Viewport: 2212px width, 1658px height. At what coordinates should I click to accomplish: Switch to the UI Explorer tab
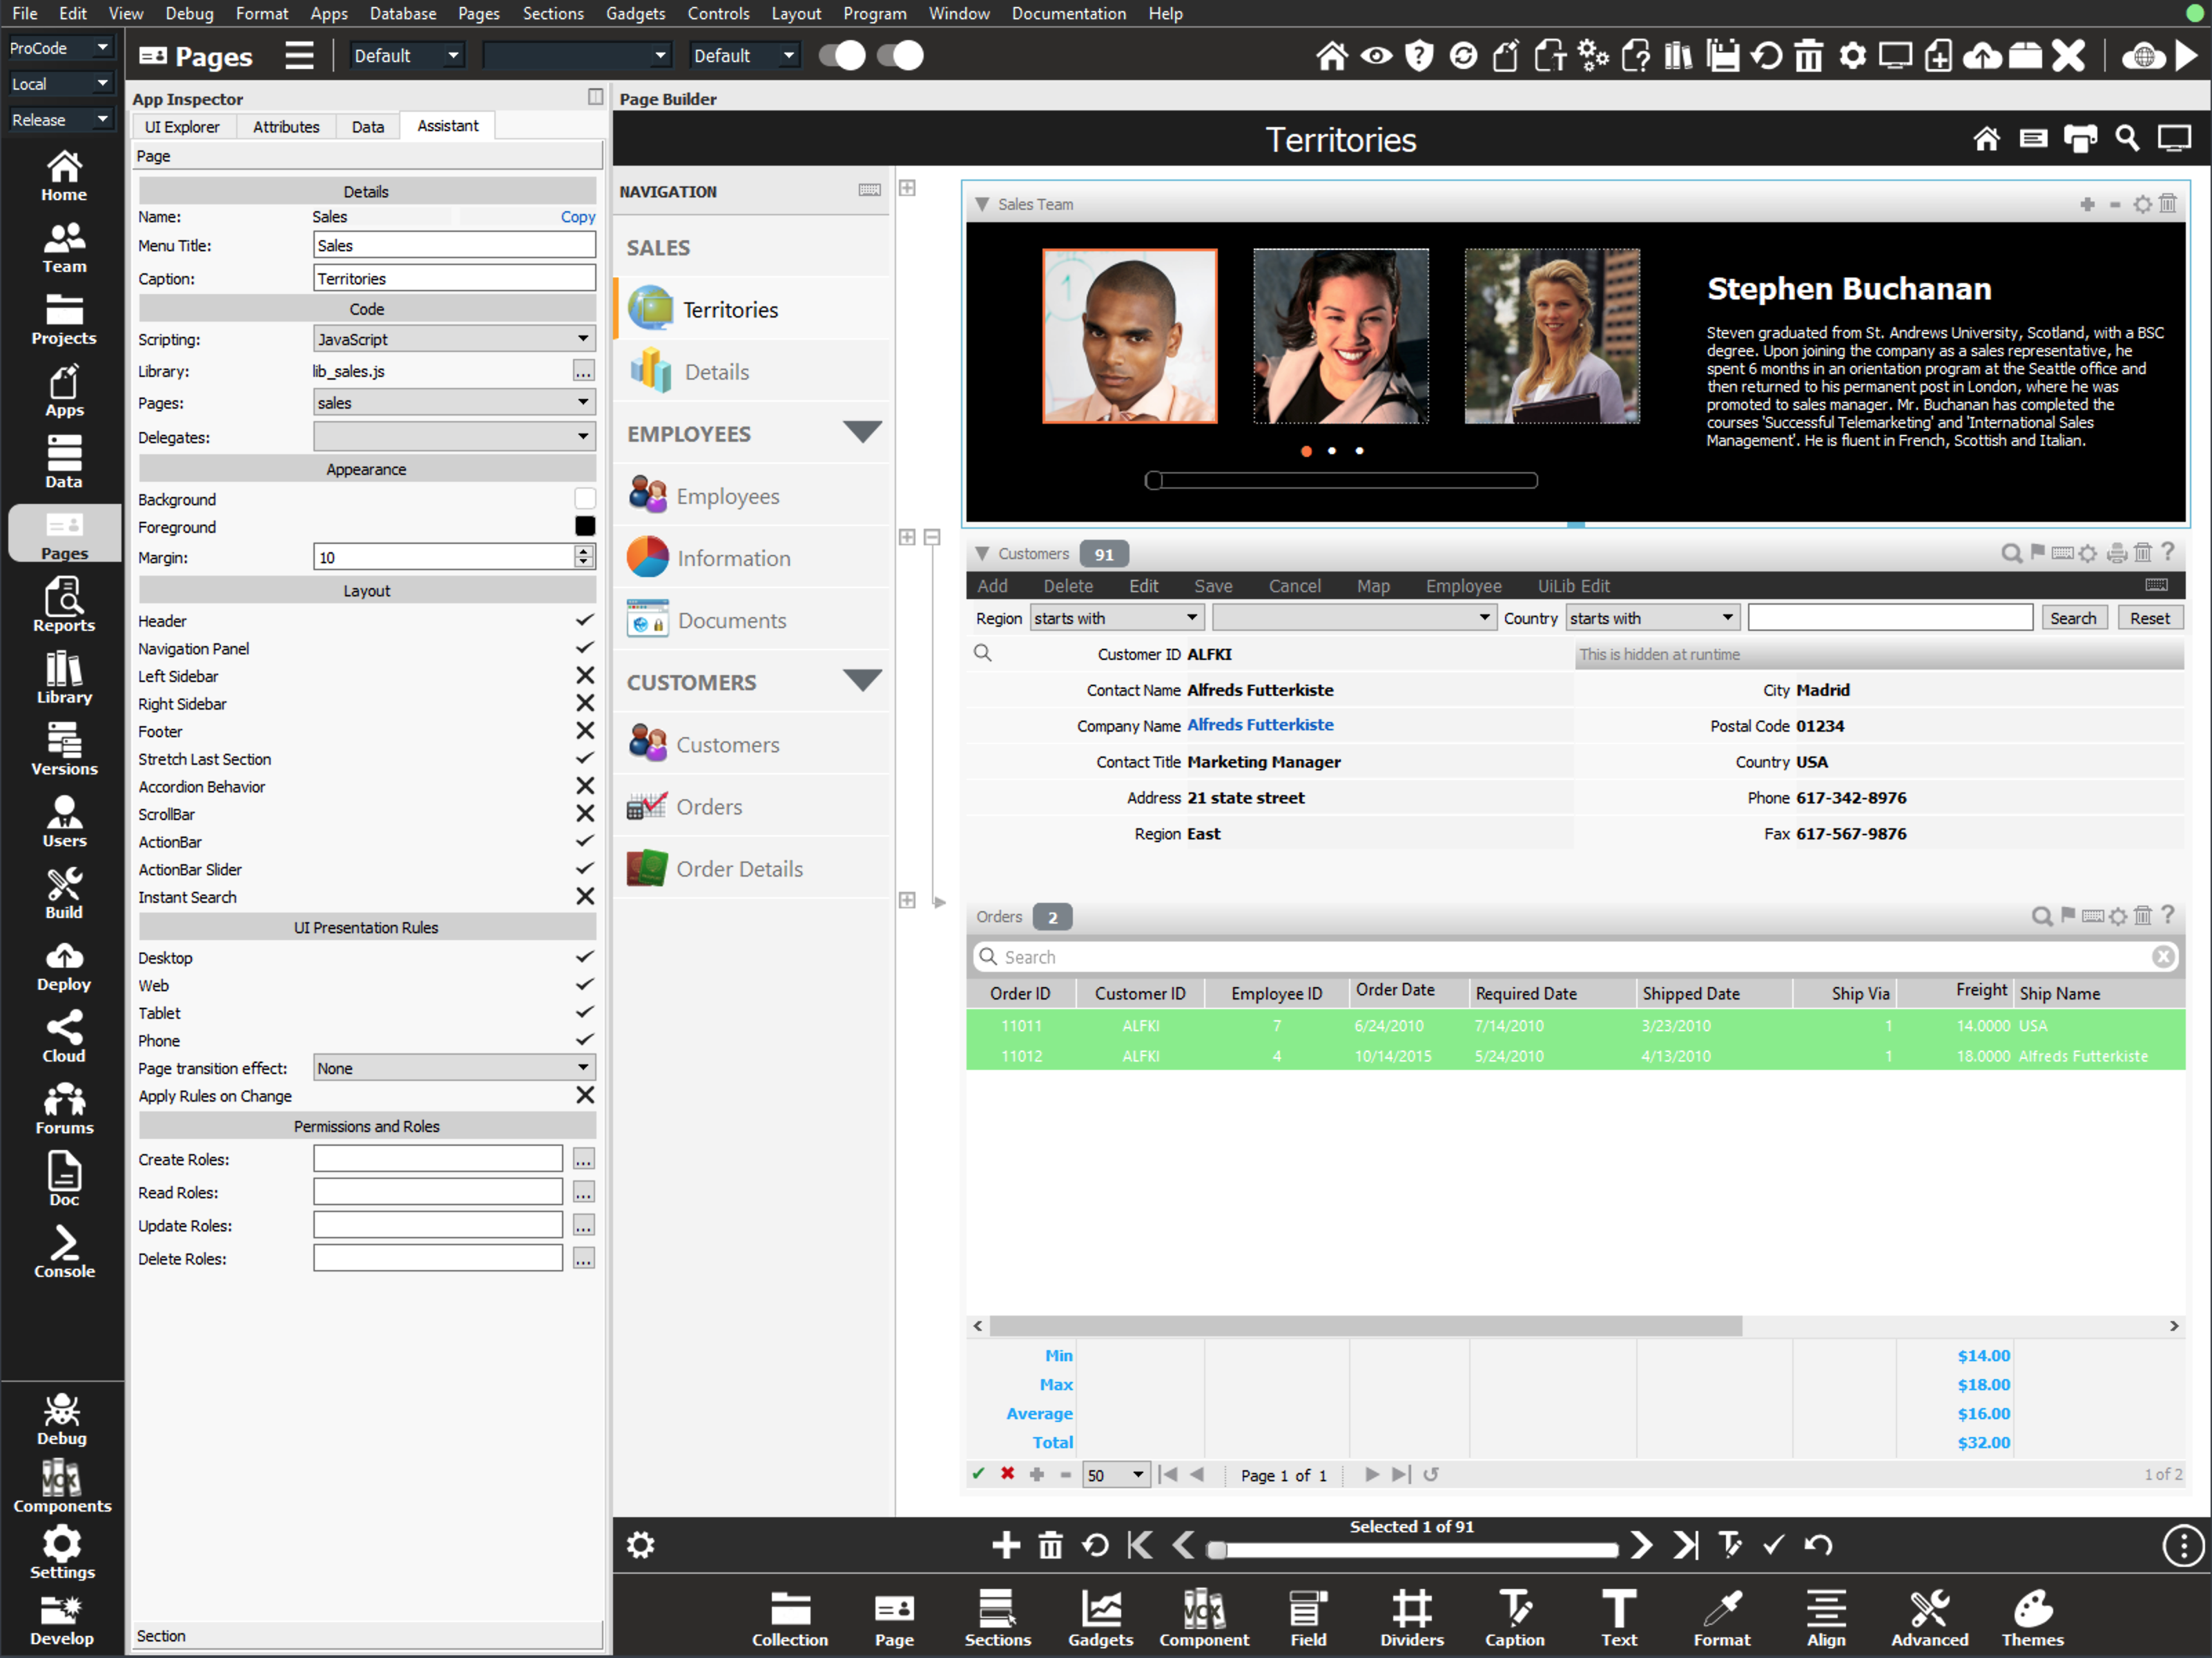182,127
